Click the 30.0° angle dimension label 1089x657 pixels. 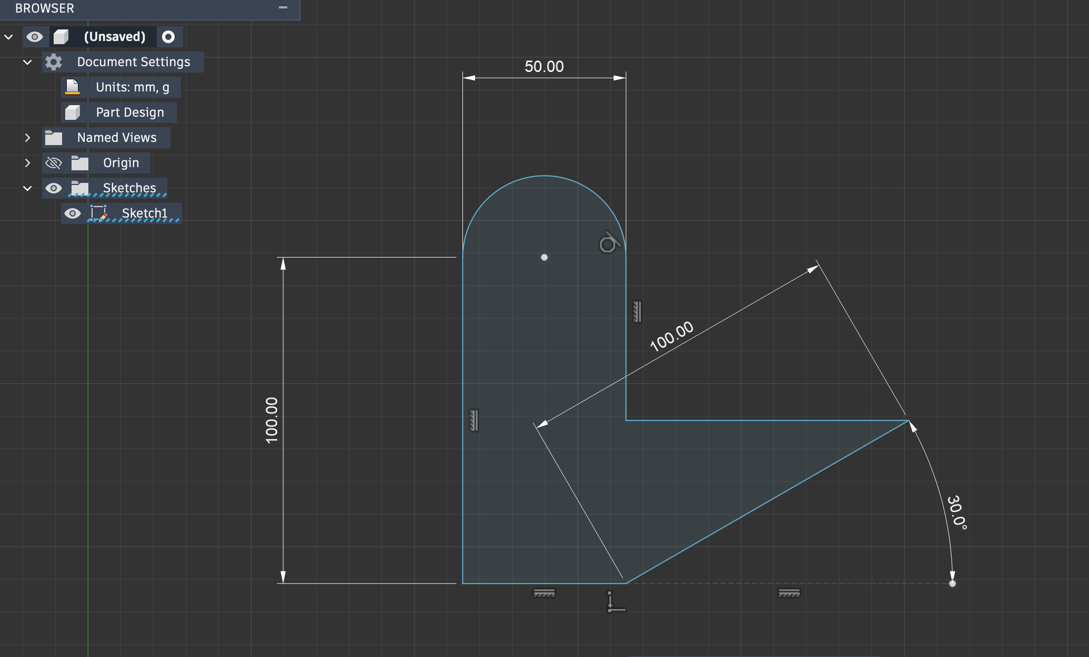coord(956,512)
